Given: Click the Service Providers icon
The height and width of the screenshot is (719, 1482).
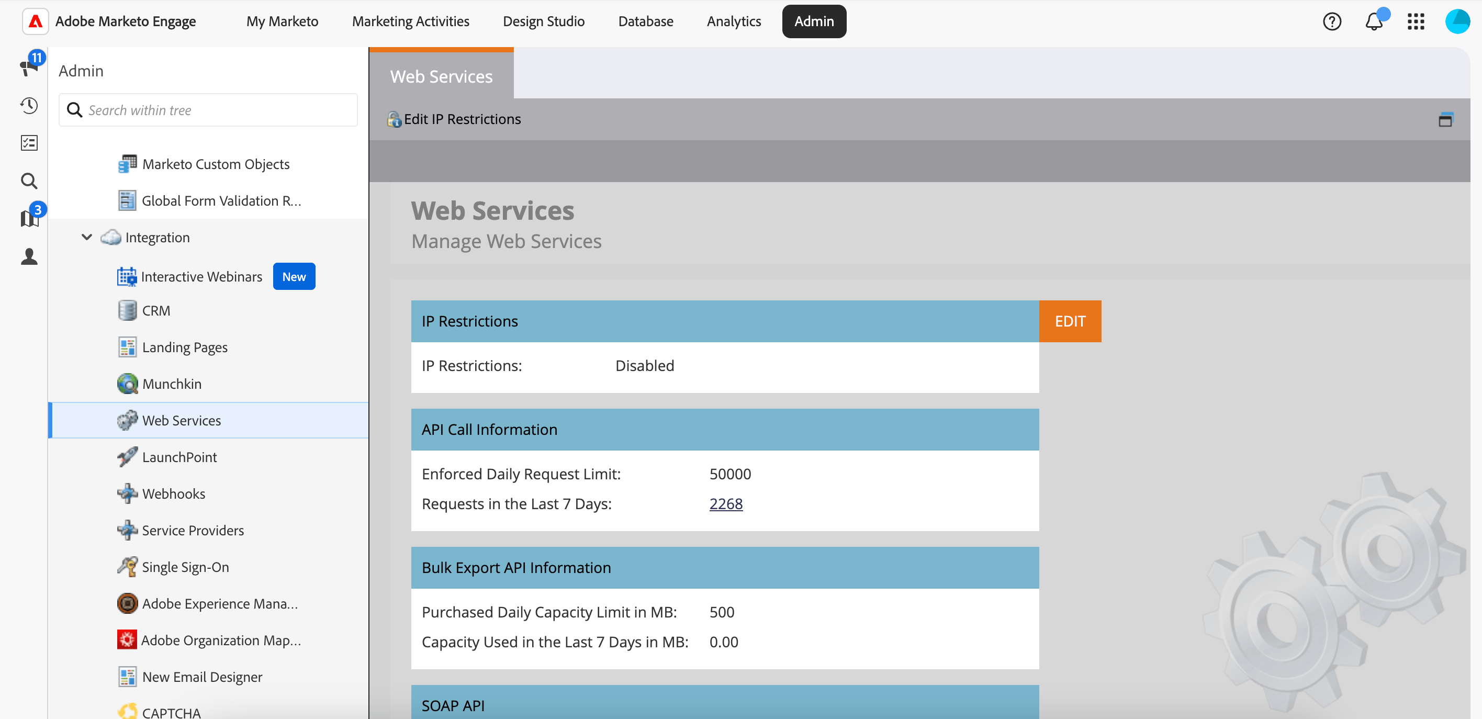Looking at the screenshot, I should (x=127, y=530).
